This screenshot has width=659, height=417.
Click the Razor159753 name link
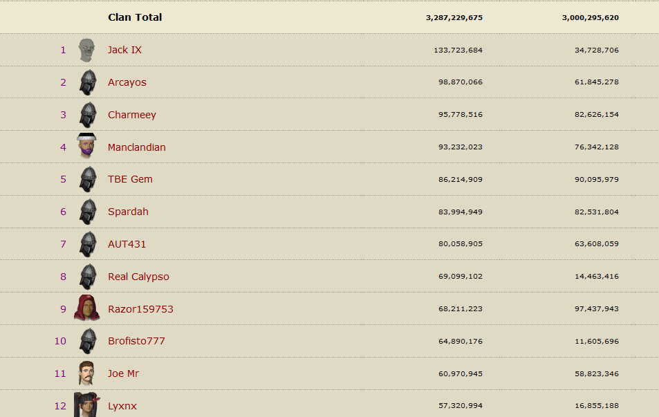[x=140, y=309]
